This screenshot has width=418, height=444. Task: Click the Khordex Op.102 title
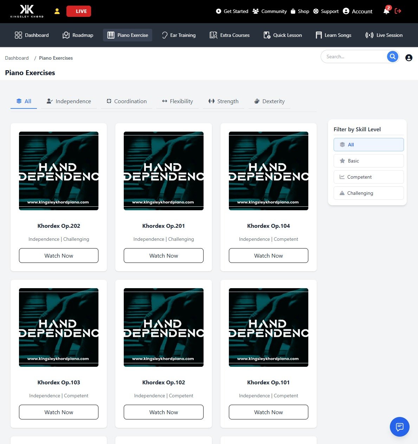163,382
